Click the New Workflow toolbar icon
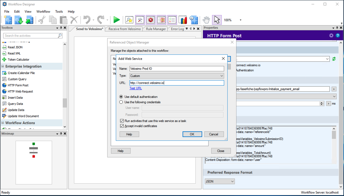The height and width of the screenshot is (196, 344). pyautogui.click(x=8, y=20)
